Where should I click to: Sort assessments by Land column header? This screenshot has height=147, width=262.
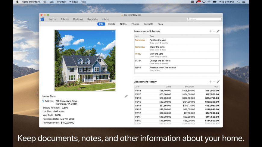(x=168, y=87)
